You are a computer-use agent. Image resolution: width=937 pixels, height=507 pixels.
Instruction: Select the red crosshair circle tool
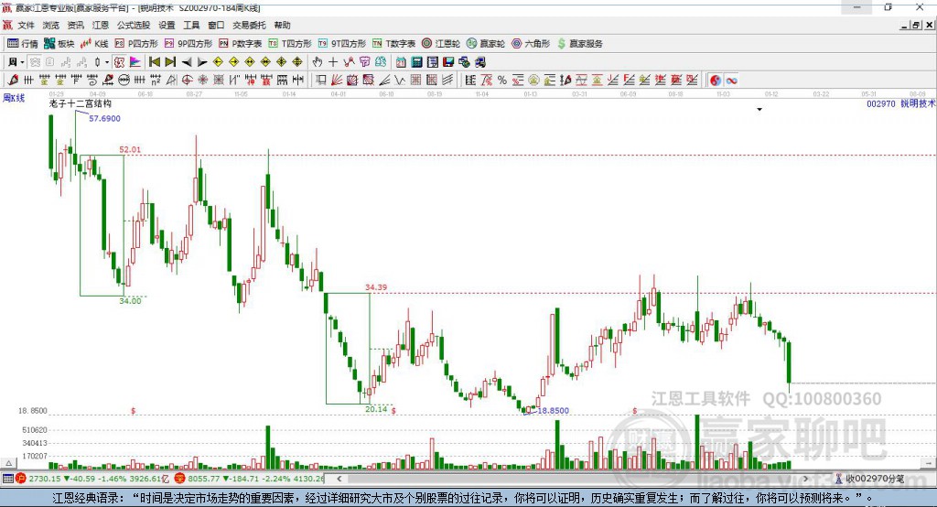187,81
